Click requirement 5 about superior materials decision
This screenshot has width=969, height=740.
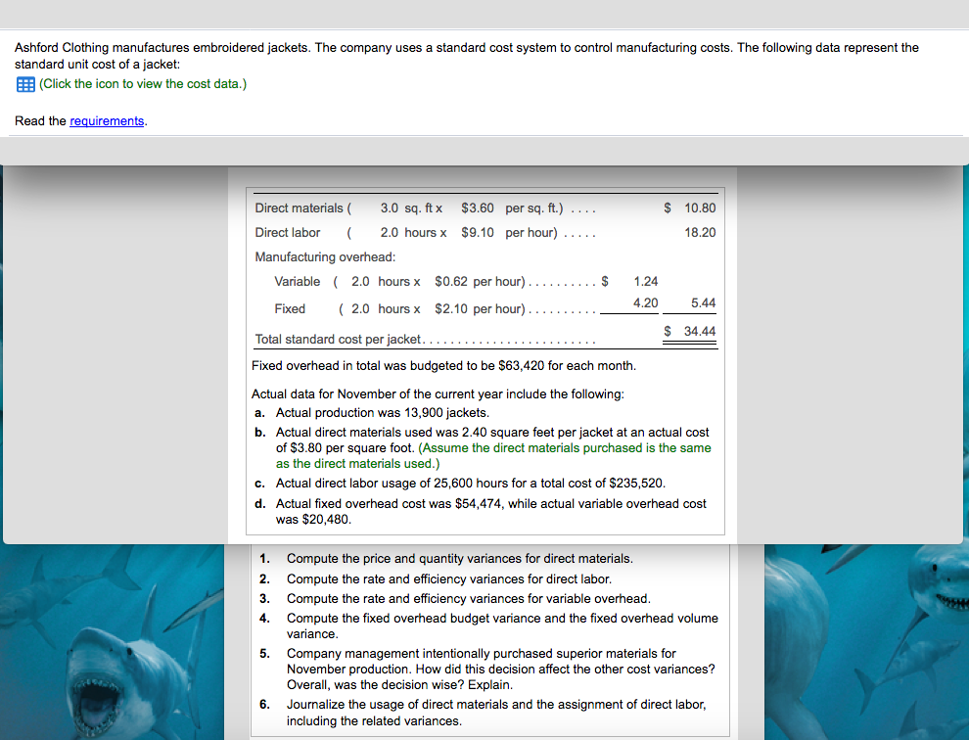coord(500,669)
